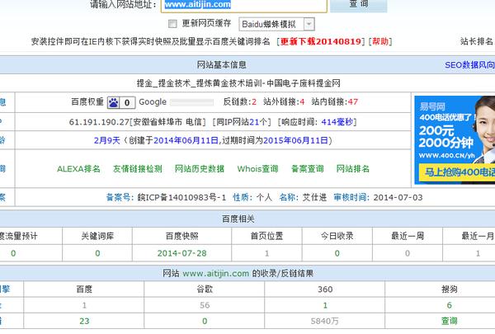Click the 360 收录 value 1
The height and width of the screenshot is (334, 495).
coord(325,305)
